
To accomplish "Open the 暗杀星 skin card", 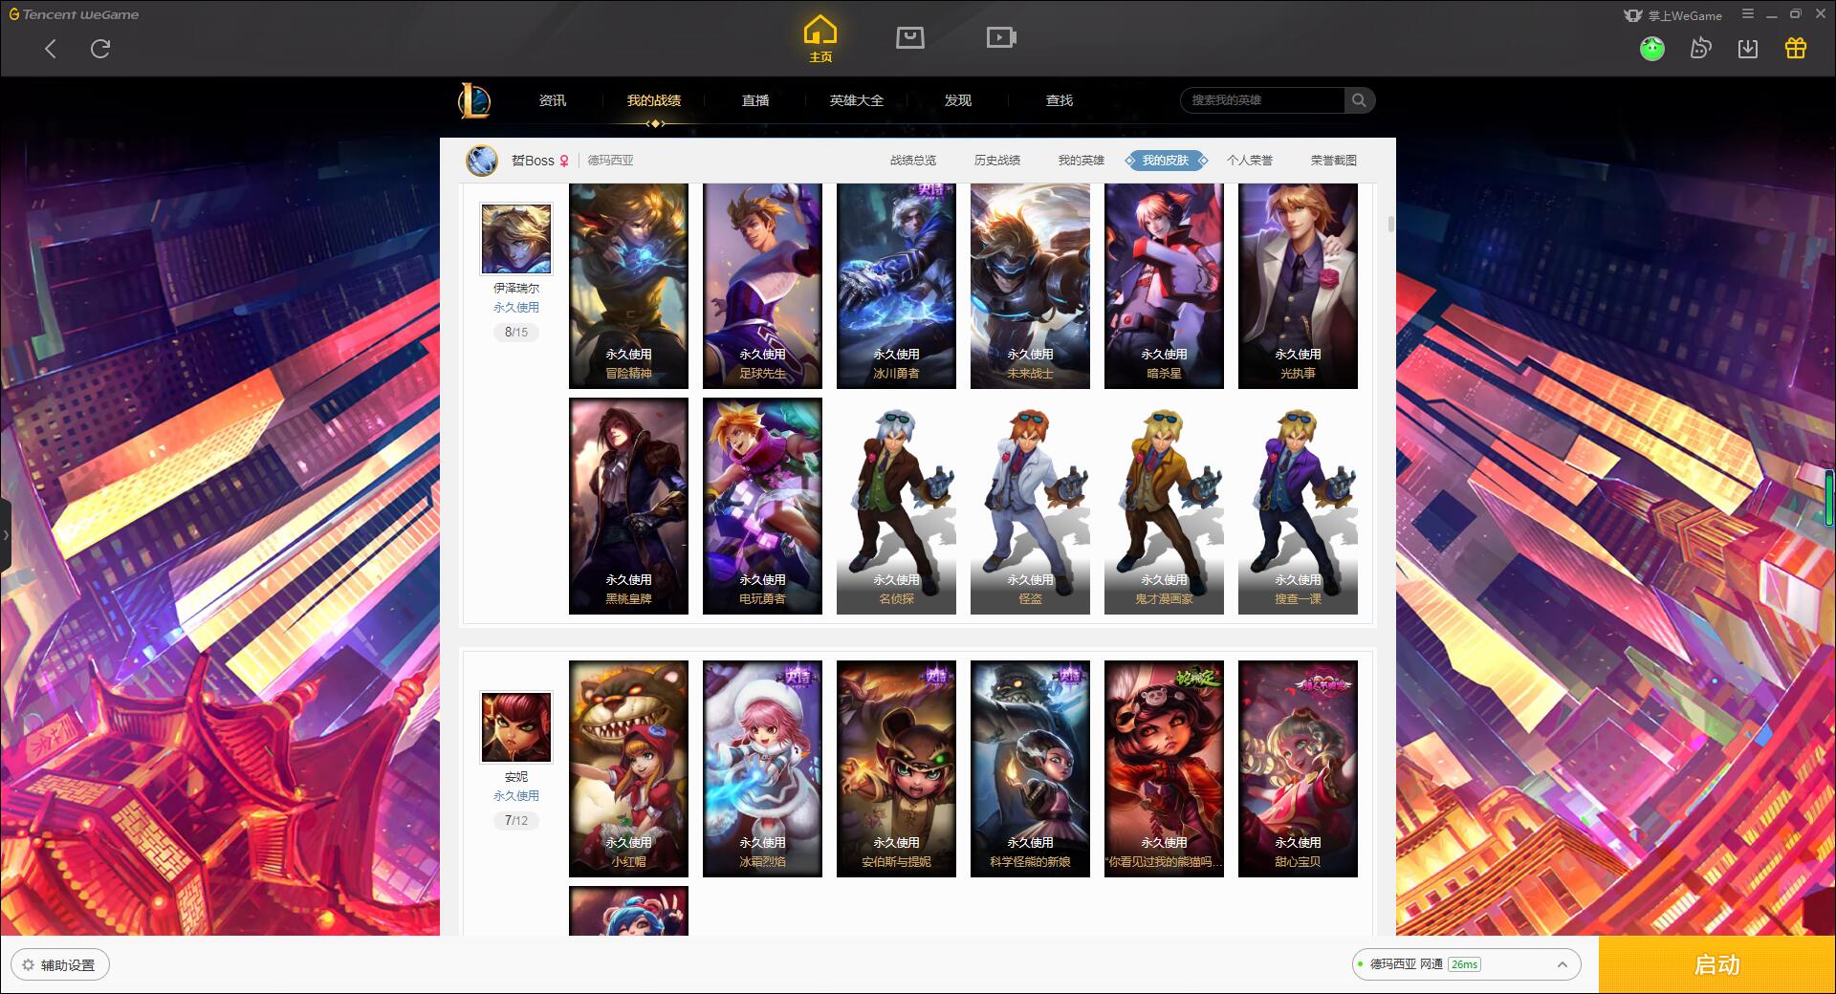I will (1164, 286).
